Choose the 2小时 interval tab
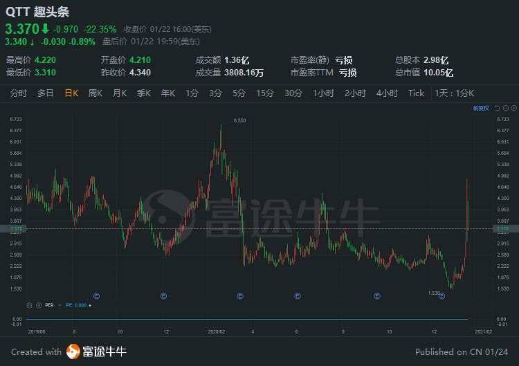The image size is (519, 366). click(355, 93)
